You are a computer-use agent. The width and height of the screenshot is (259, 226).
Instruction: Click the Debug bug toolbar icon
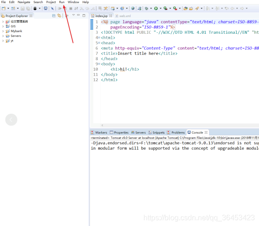tap(146, 8)
